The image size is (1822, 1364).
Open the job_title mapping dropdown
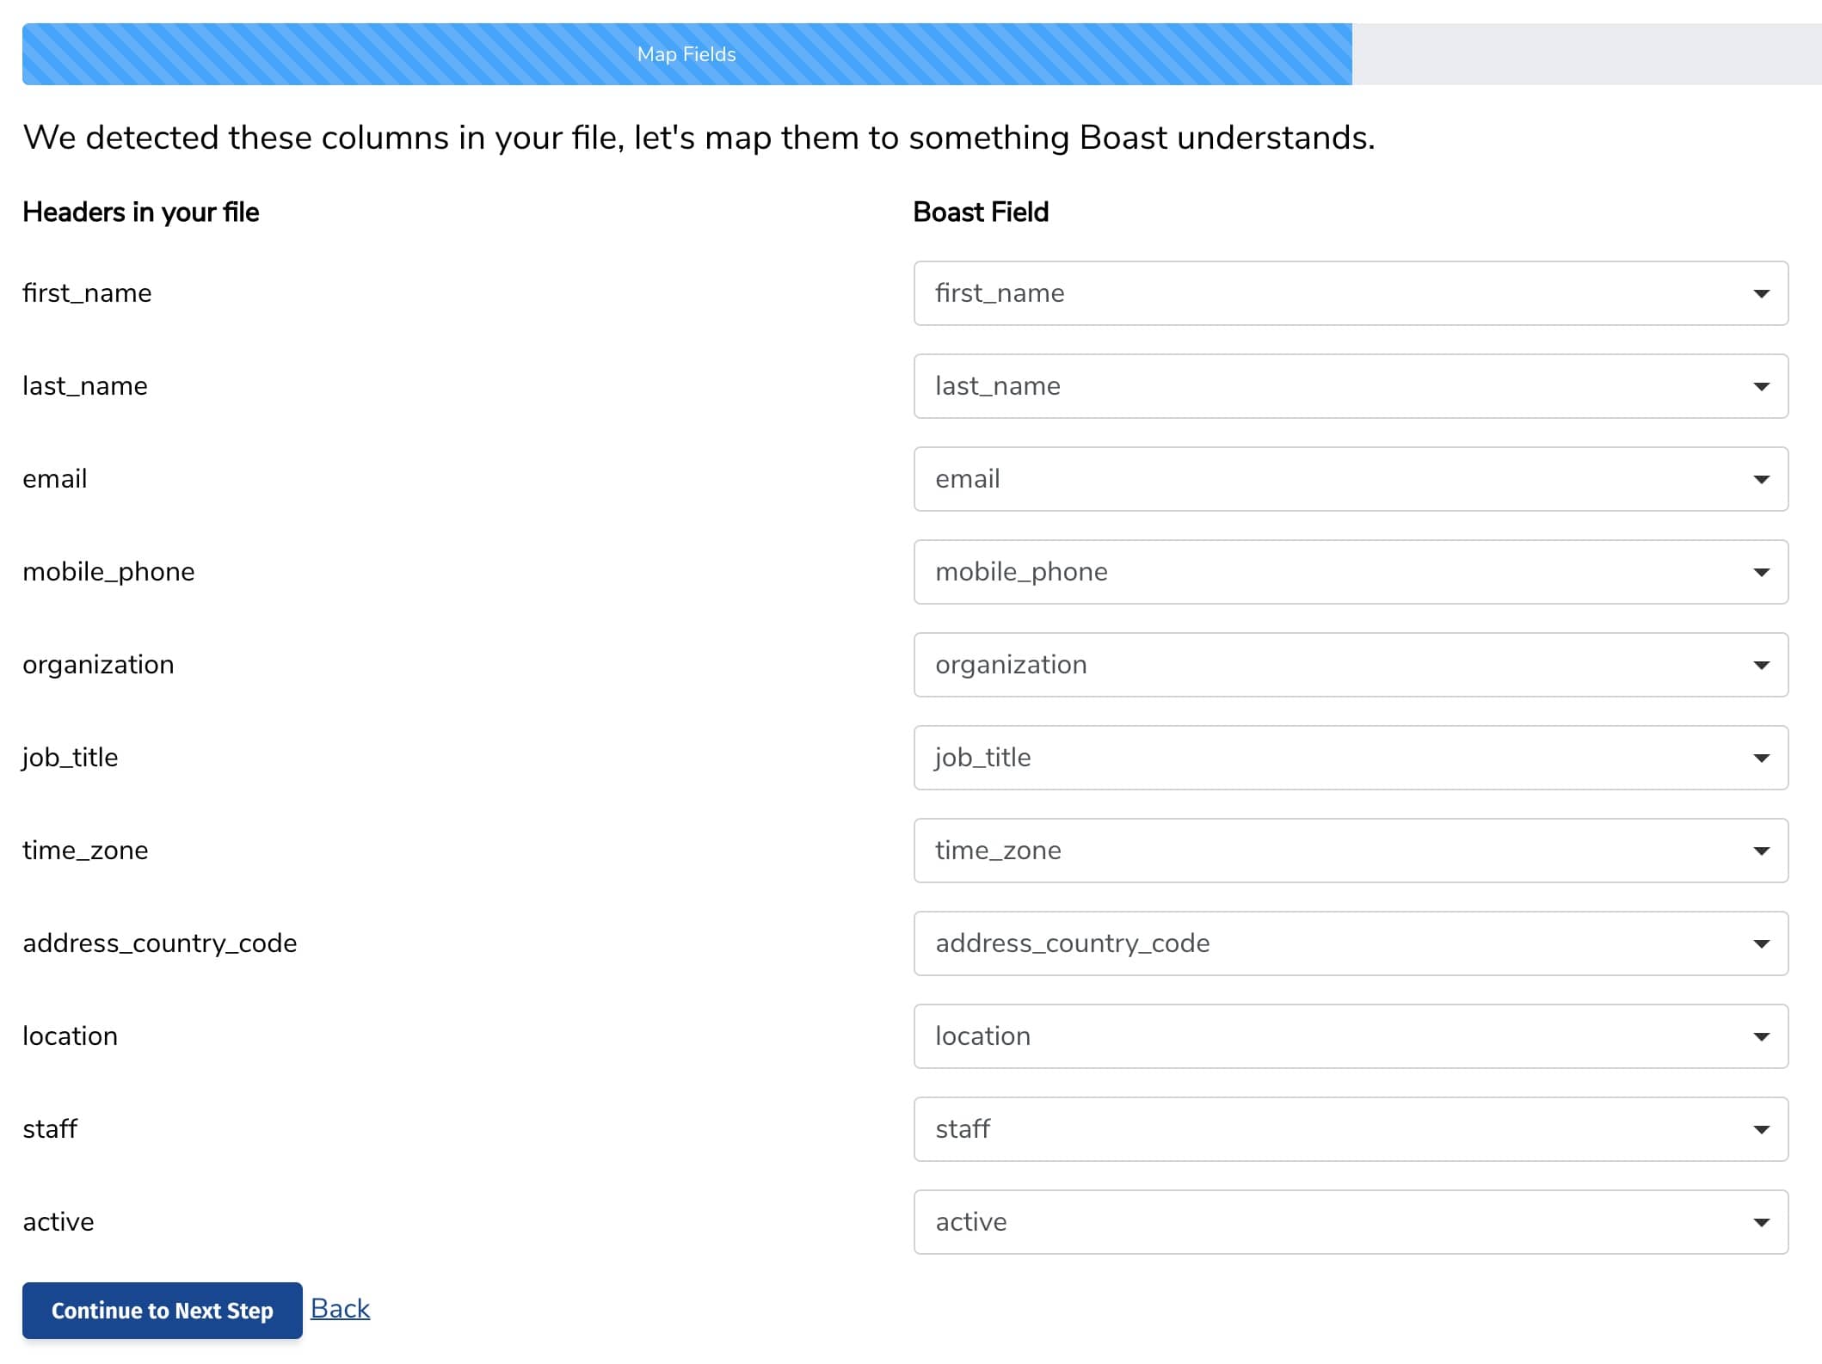1351,758
